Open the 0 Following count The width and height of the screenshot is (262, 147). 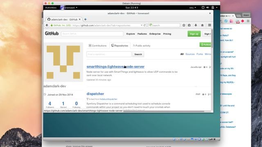tap(77, 105)
